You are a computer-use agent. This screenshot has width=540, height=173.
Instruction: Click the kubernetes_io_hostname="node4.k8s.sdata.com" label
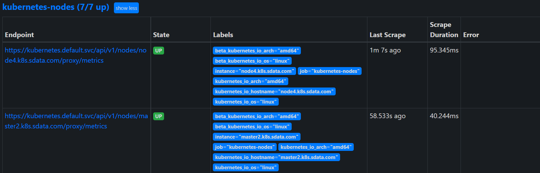(x=274, y=92)
